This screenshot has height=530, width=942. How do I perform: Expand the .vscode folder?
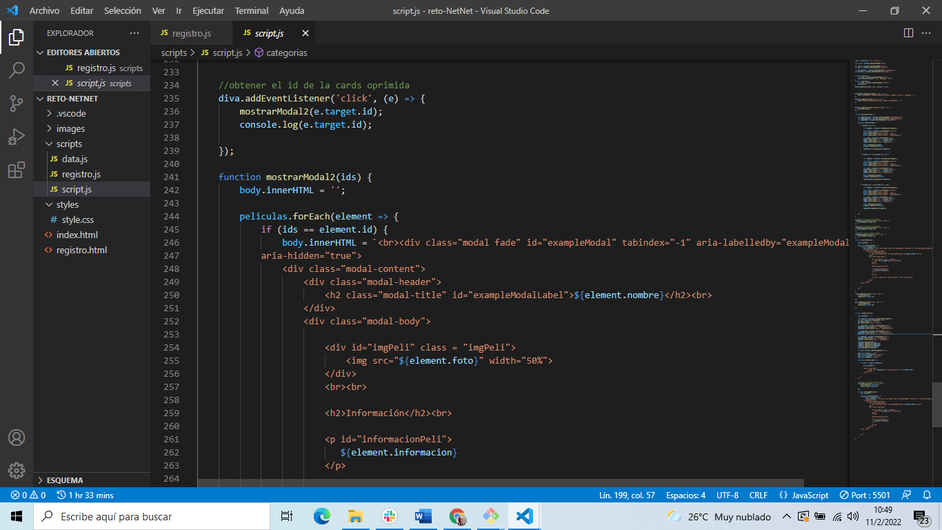[x=92, y=113]
